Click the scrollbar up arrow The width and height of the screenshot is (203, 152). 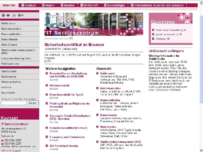pyautogui.click(x=201, y=3)
